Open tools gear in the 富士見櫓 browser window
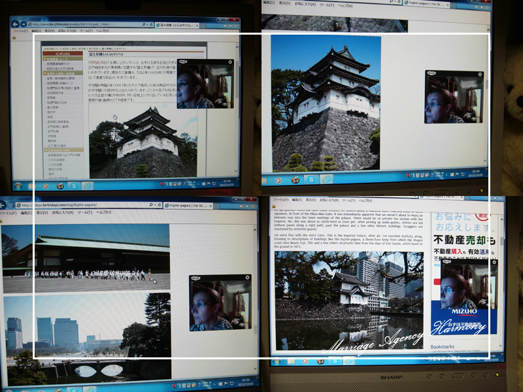Screen dimensions: 523x392 point(235,25)
